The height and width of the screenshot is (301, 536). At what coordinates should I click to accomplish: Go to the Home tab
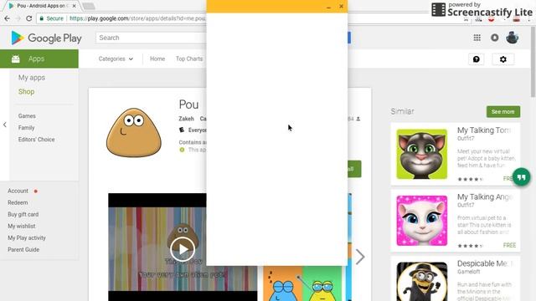point(157,59)
